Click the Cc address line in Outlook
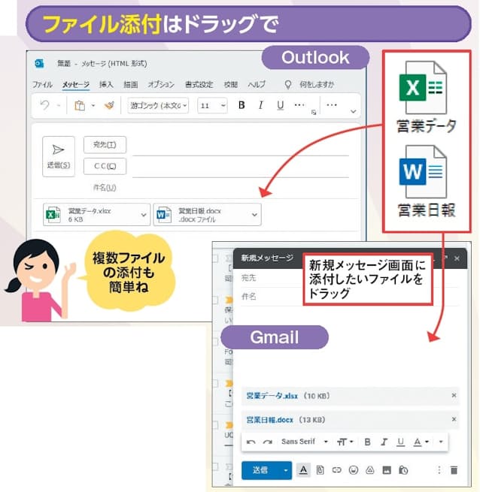Image resolution: width=480 pixels, height=492 pixels. pyautogui.click(x=241, y=169)
